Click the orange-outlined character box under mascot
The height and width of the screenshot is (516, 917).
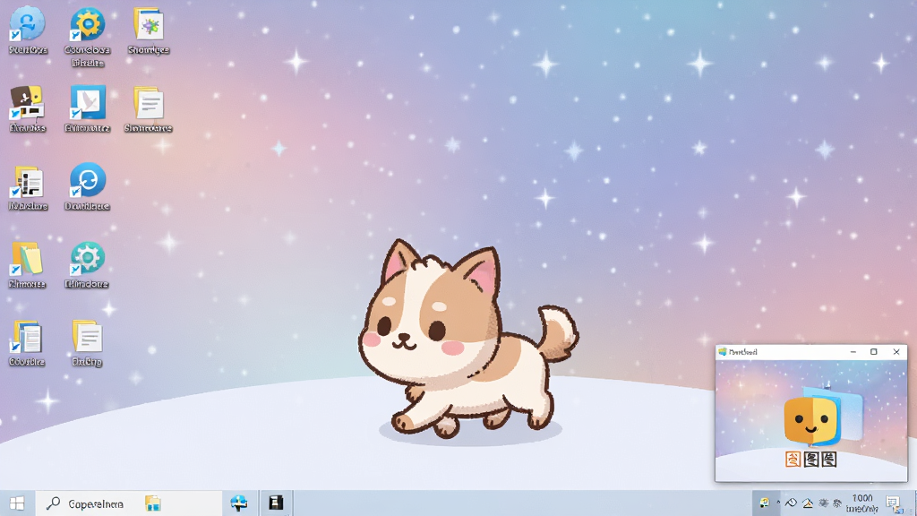(x=793, y=460)
